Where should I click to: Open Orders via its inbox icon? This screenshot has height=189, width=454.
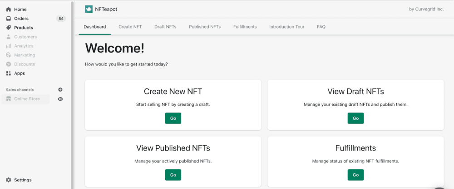[x=9, y=19]
